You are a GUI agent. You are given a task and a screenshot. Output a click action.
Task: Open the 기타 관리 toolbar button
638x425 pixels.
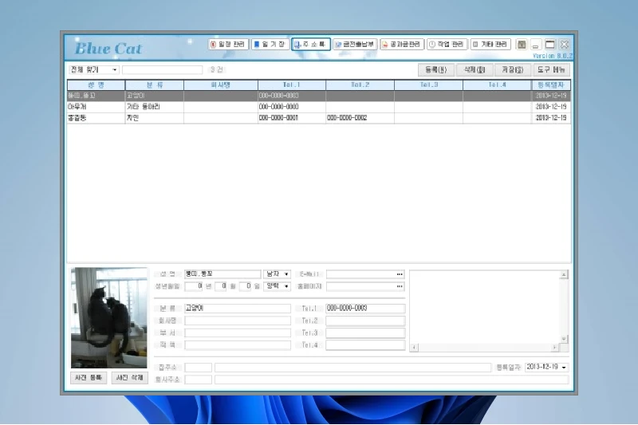coord(490,45)
